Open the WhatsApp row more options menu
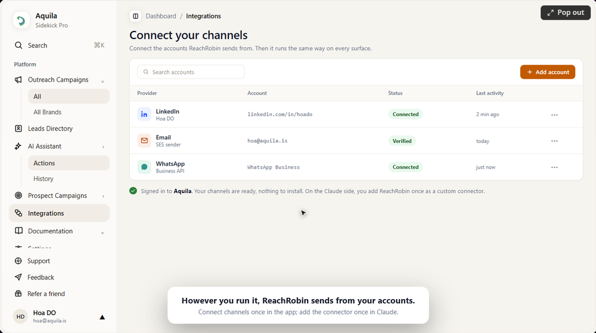 (x=554, y=167)
